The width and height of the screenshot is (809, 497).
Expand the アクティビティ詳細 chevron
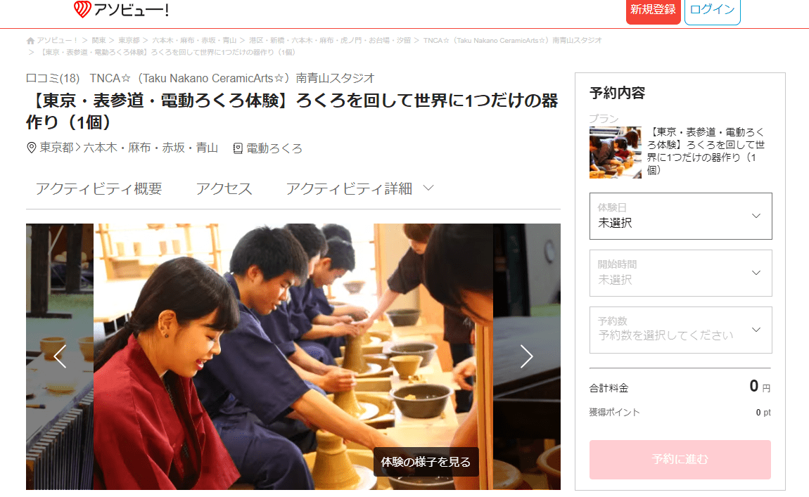(x=428, y=188)
